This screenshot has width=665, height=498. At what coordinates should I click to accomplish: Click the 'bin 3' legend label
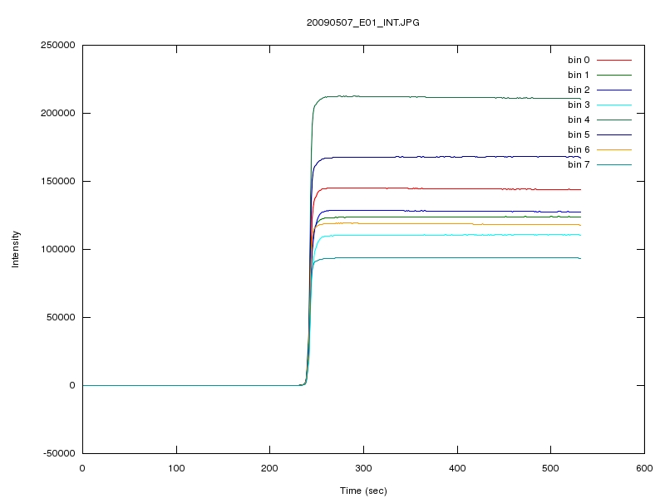point(579,105)
